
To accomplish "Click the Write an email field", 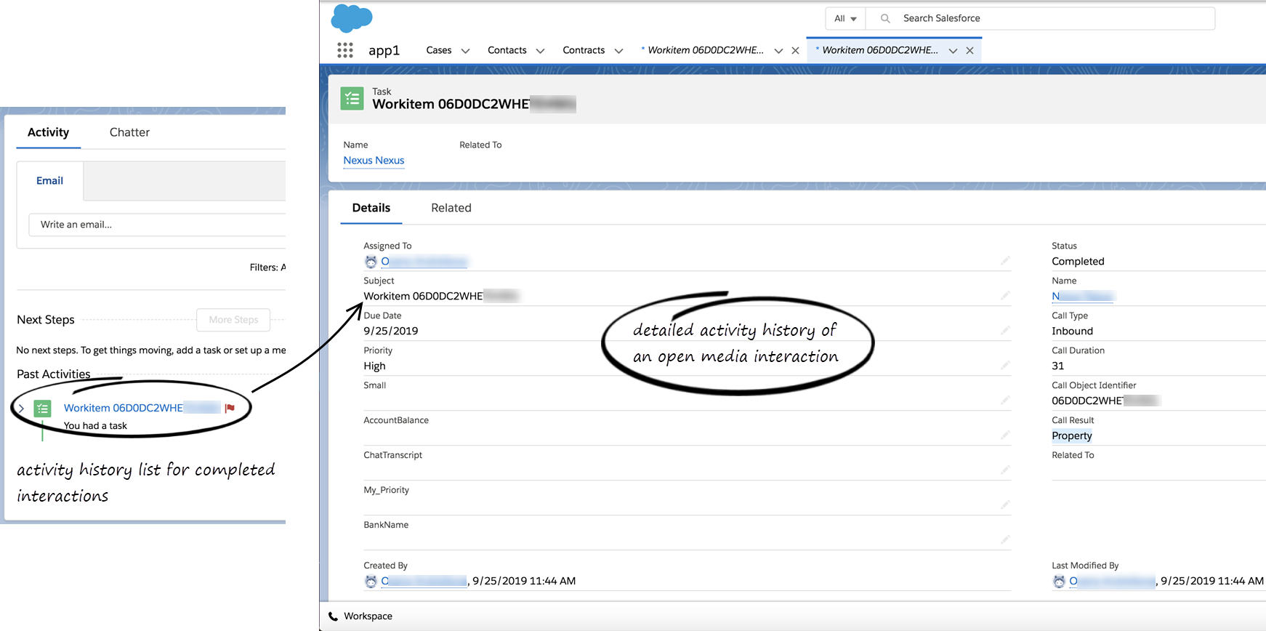I will click(x=156, y=225).
